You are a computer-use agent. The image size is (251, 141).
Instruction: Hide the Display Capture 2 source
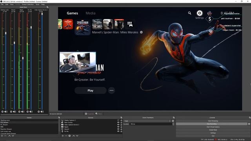click(118, 120)
